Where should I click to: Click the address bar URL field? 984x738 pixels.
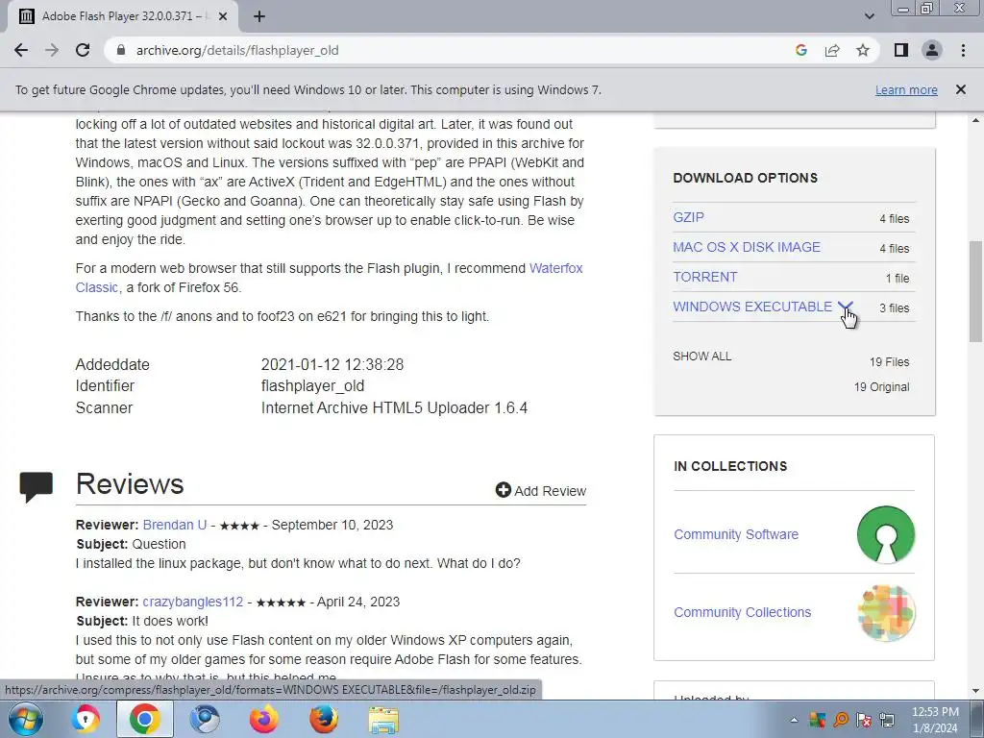(452, 50)
